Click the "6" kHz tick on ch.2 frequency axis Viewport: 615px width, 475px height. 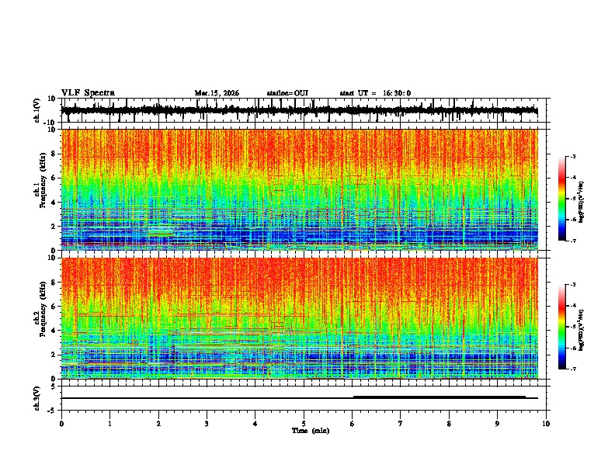tap(54, 307)
